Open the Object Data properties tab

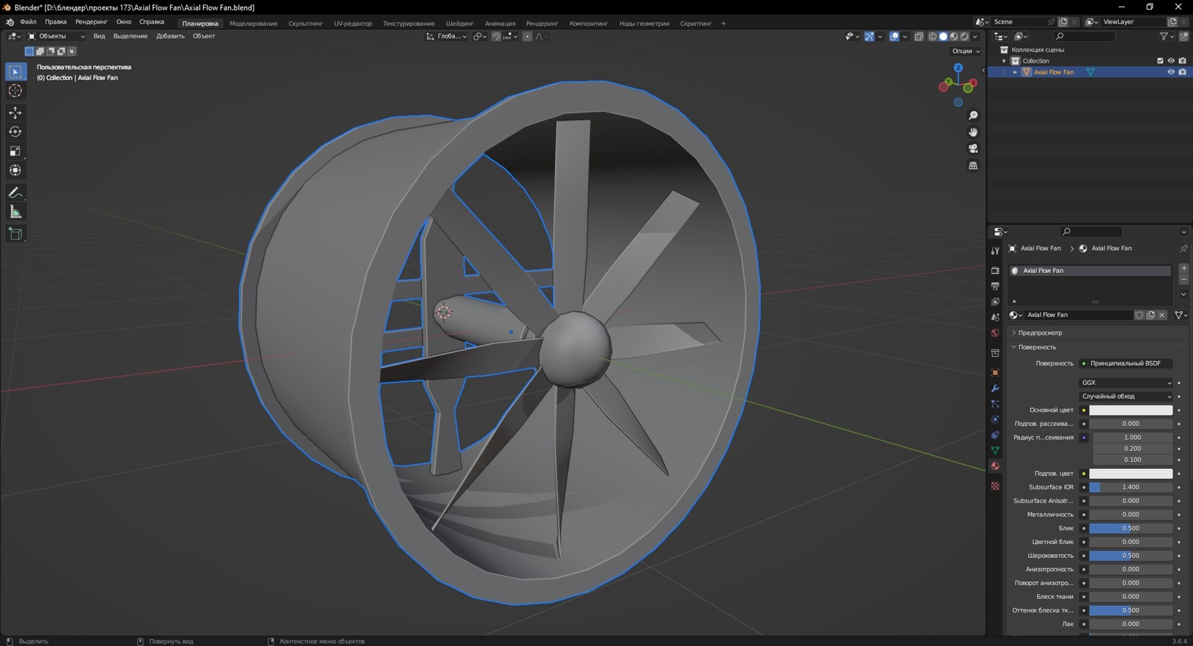pos(995,450)
